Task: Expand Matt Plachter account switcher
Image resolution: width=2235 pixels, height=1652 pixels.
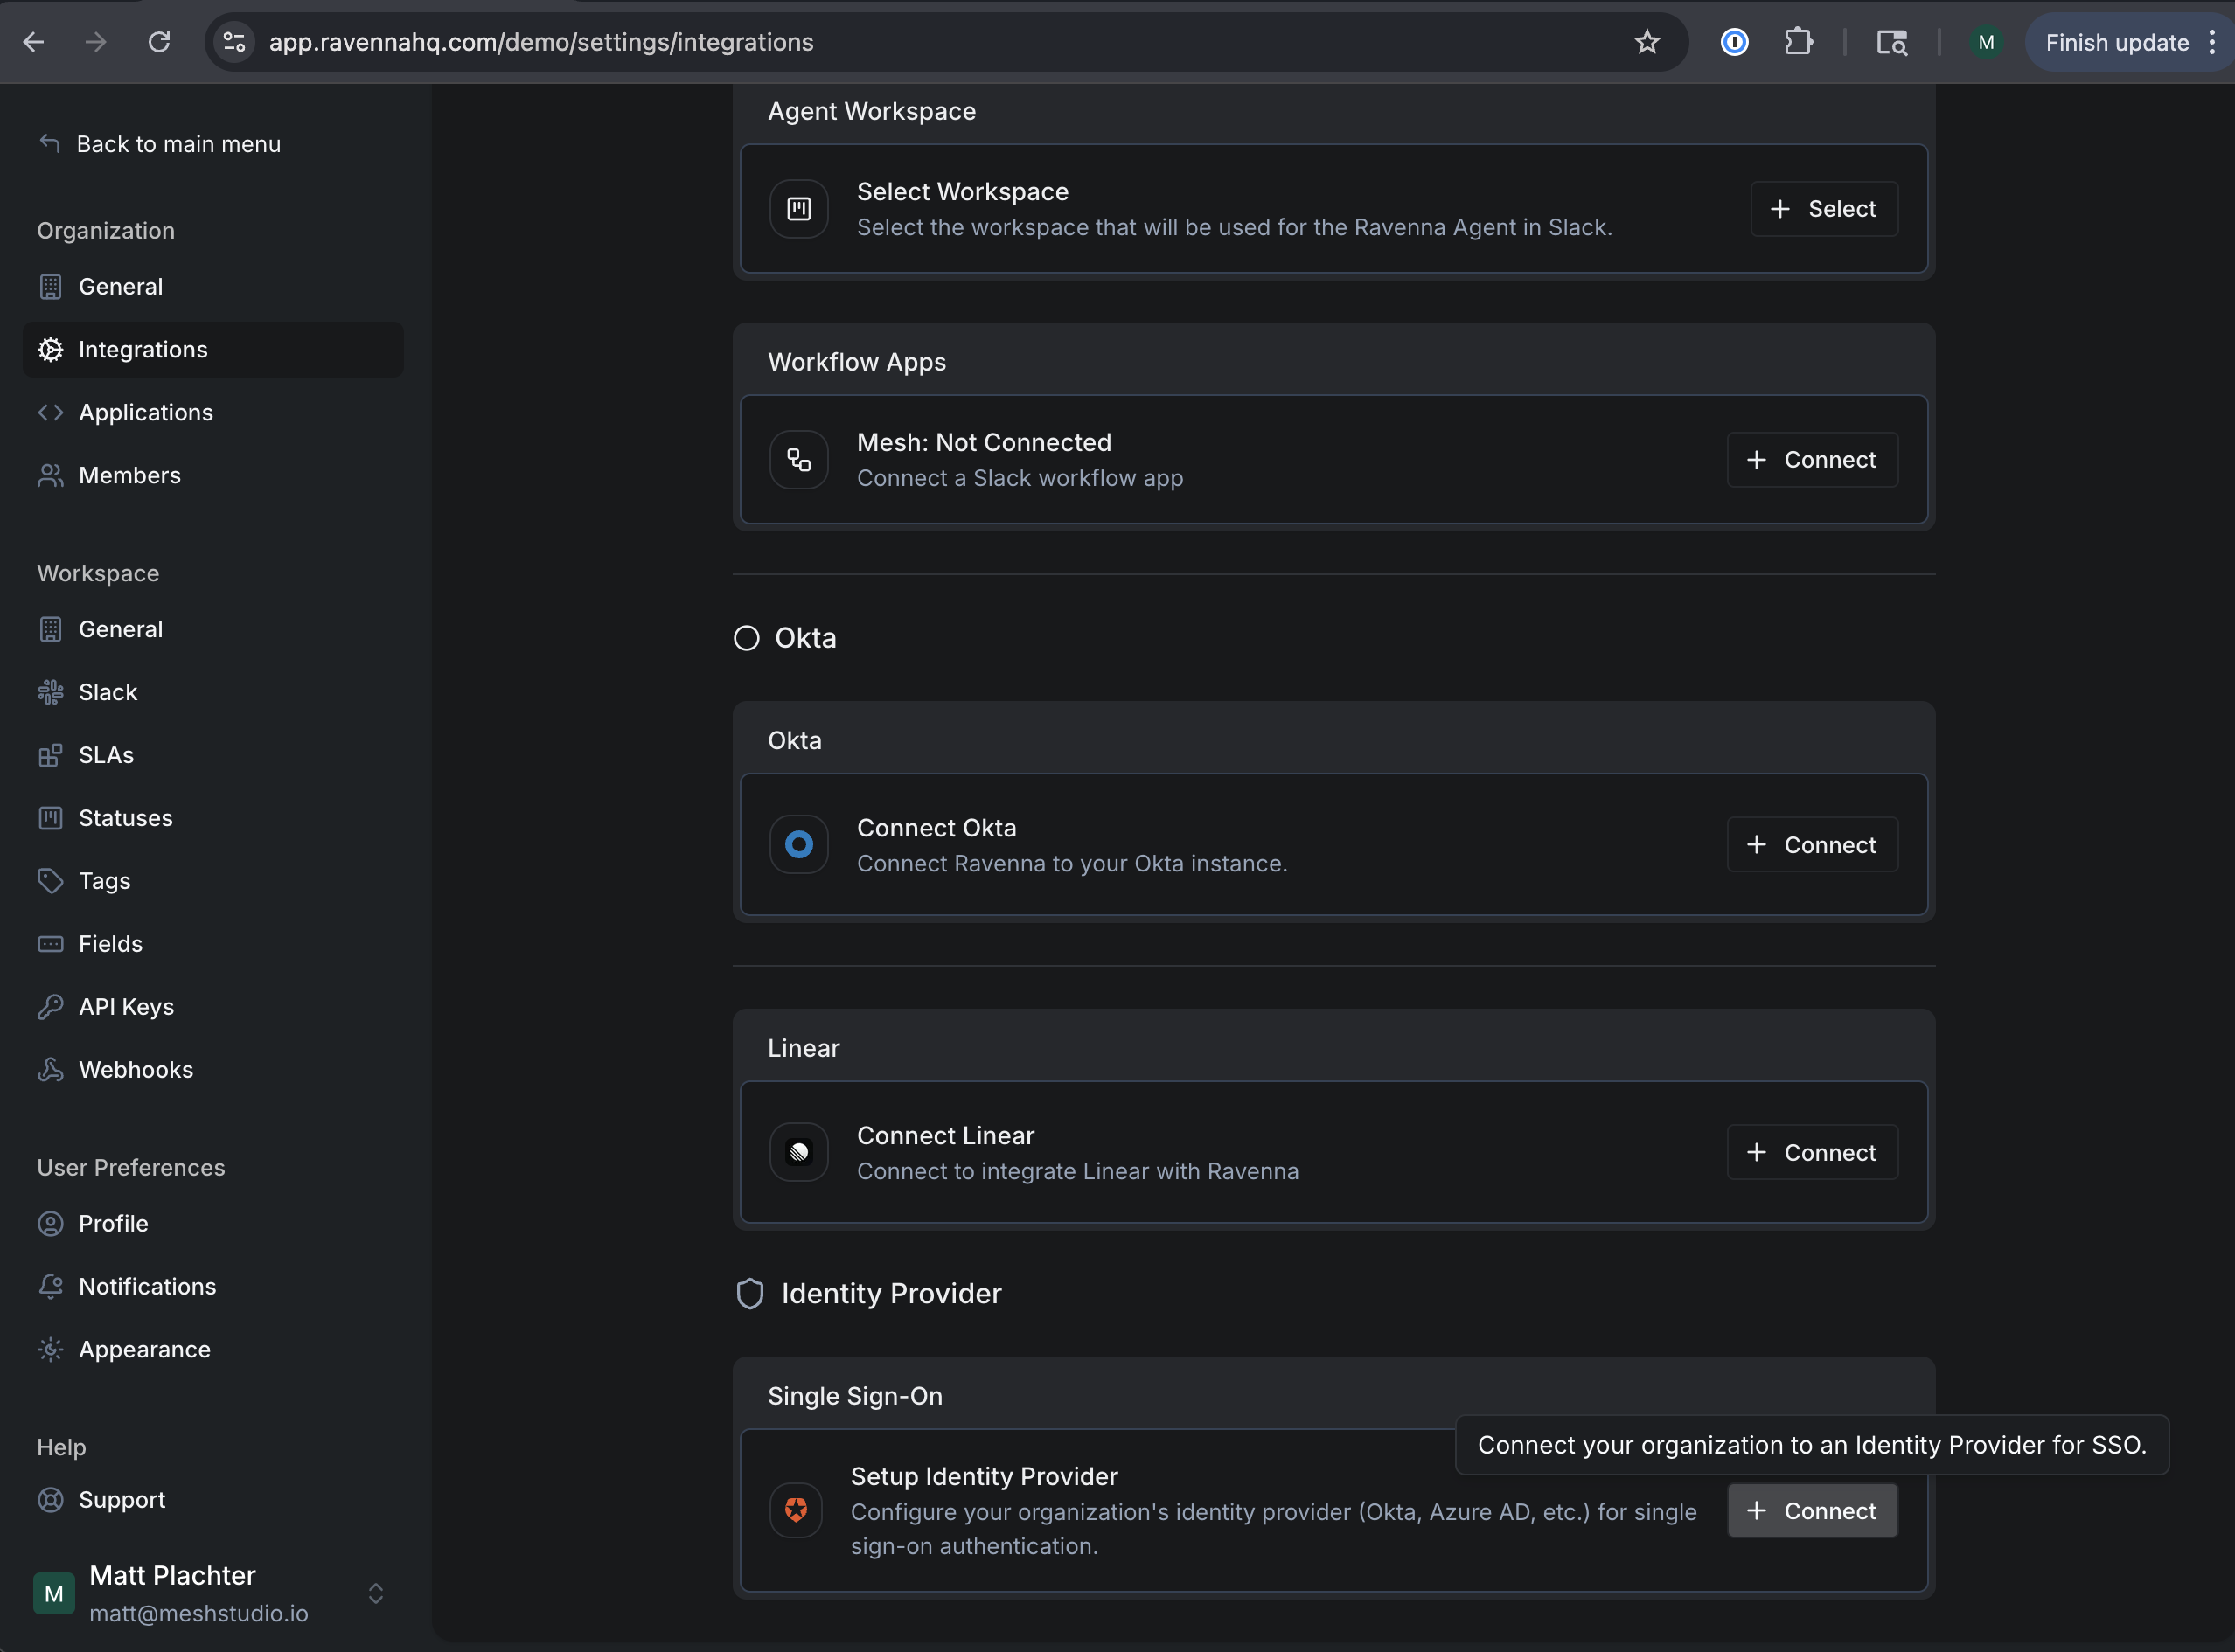Action: (376, 1593)
